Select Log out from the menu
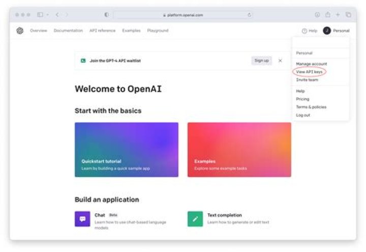Viewport: 366px width, 252px height. pos(303,115)
